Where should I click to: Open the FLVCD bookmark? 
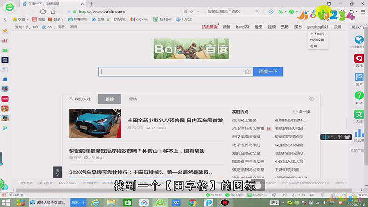tap(184, 19)
